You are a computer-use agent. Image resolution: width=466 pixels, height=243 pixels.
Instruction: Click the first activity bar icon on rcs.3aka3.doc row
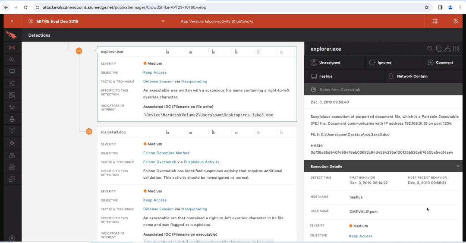(167, 133)
